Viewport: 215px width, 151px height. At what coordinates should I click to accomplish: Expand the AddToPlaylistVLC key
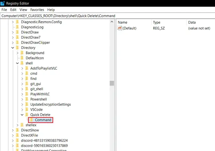pos(22,68)
